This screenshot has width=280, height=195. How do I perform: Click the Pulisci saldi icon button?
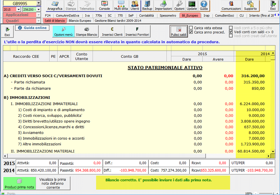click(179, 31)
